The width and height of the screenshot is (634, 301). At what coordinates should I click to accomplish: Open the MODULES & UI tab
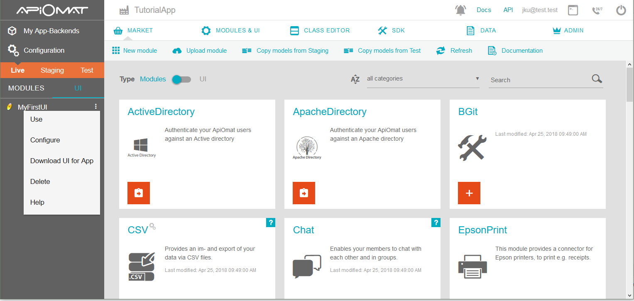[230, 30]
